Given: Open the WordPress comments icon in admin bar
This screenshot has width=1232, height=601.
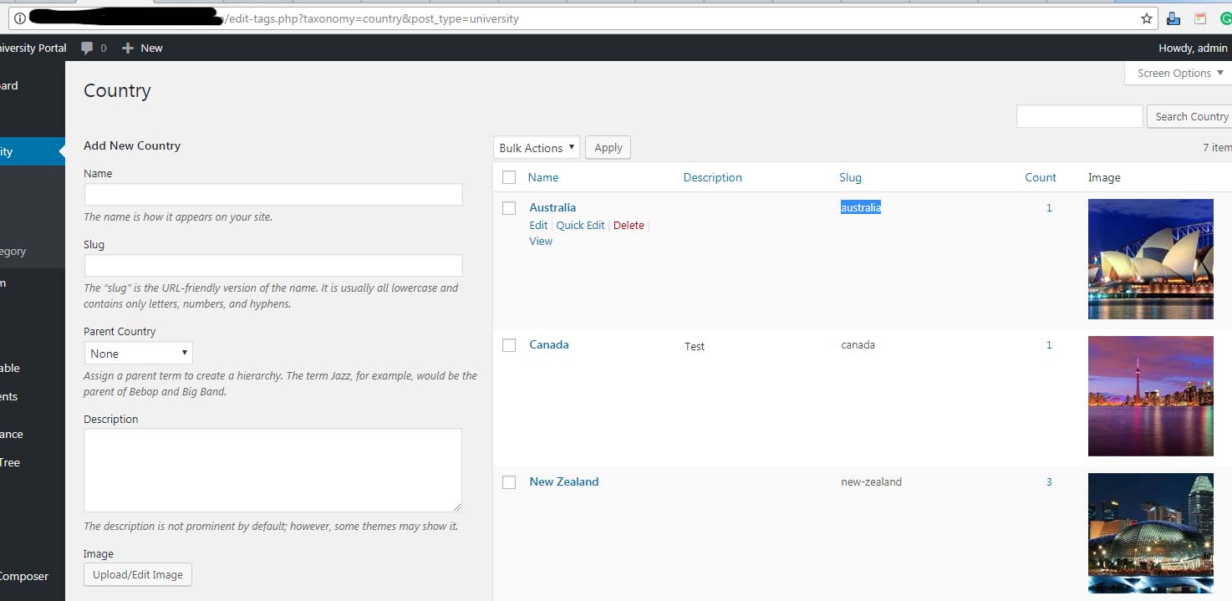Looking at the screenshot, I should click(88, 48).
